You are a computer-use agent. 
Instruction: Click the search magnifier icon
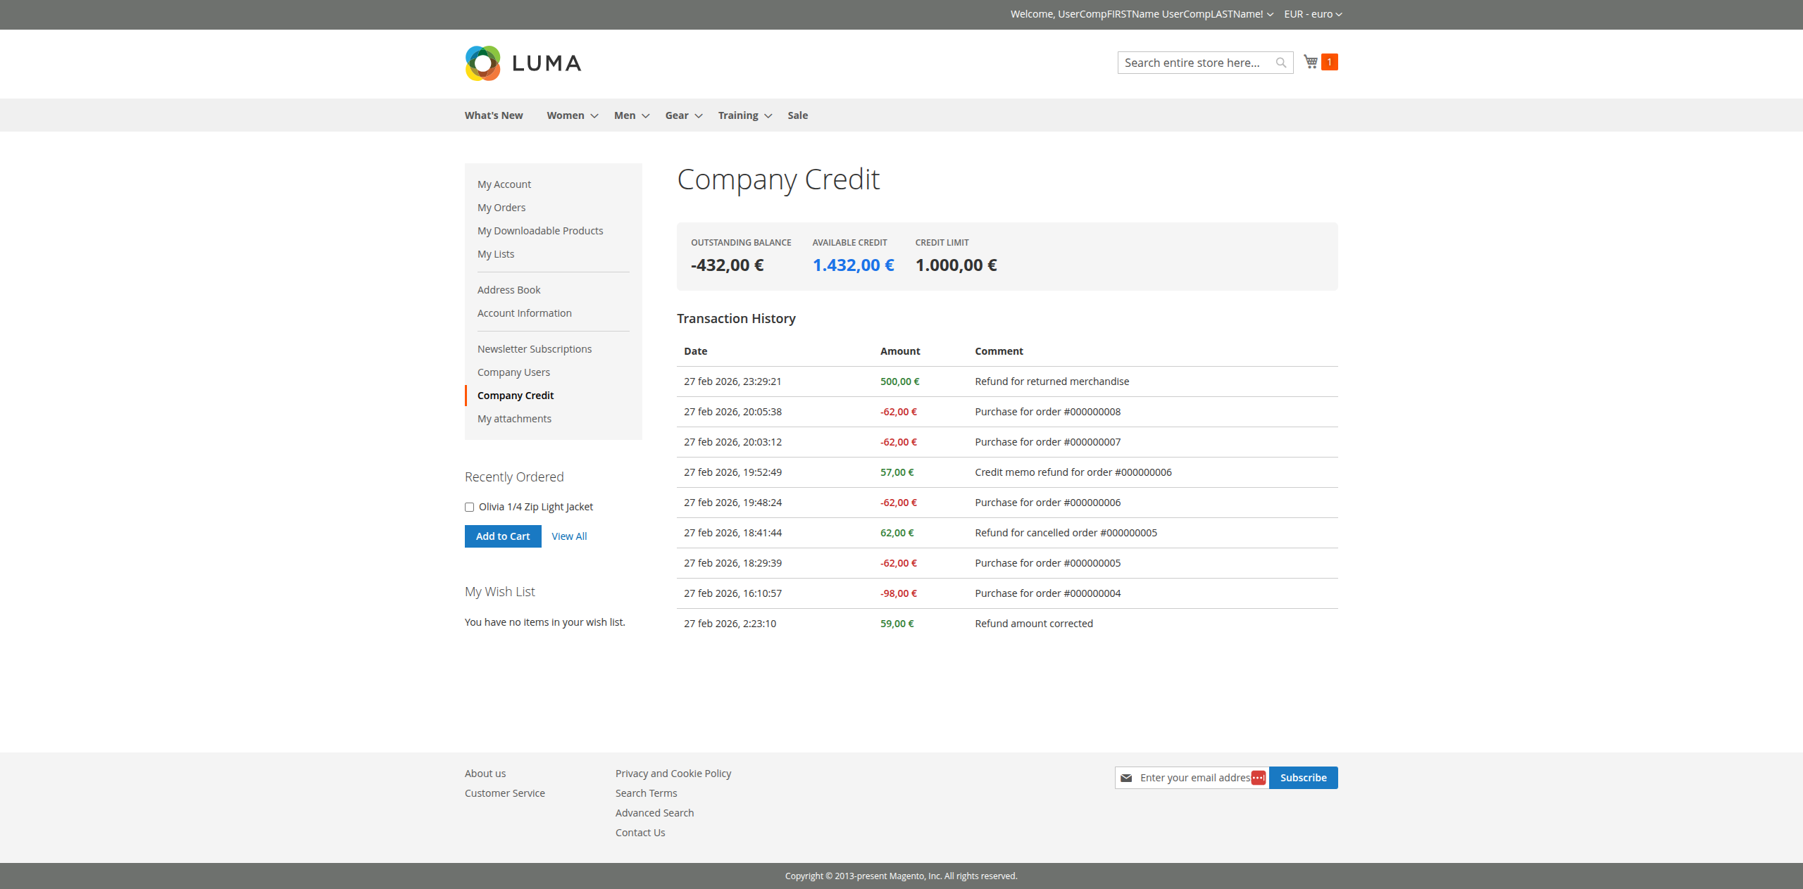(x=1281, y=63)
